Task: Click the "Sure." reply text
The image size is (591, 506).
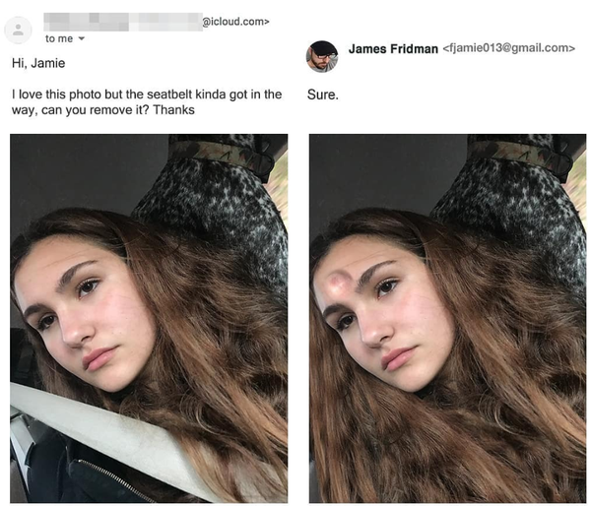Action: tap(323, 95)
